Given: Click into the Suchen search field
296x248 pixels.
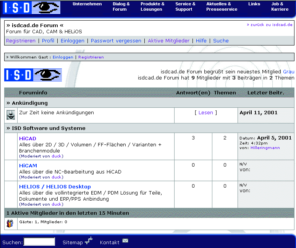Looking at the screenshot, I should pyautogui.click(x=39, y=242).
